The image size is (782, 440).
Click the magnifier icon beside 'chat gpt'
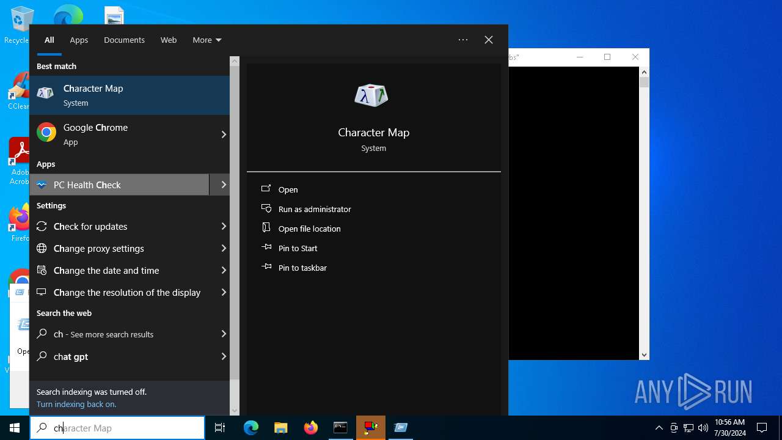tap(42, 356)
